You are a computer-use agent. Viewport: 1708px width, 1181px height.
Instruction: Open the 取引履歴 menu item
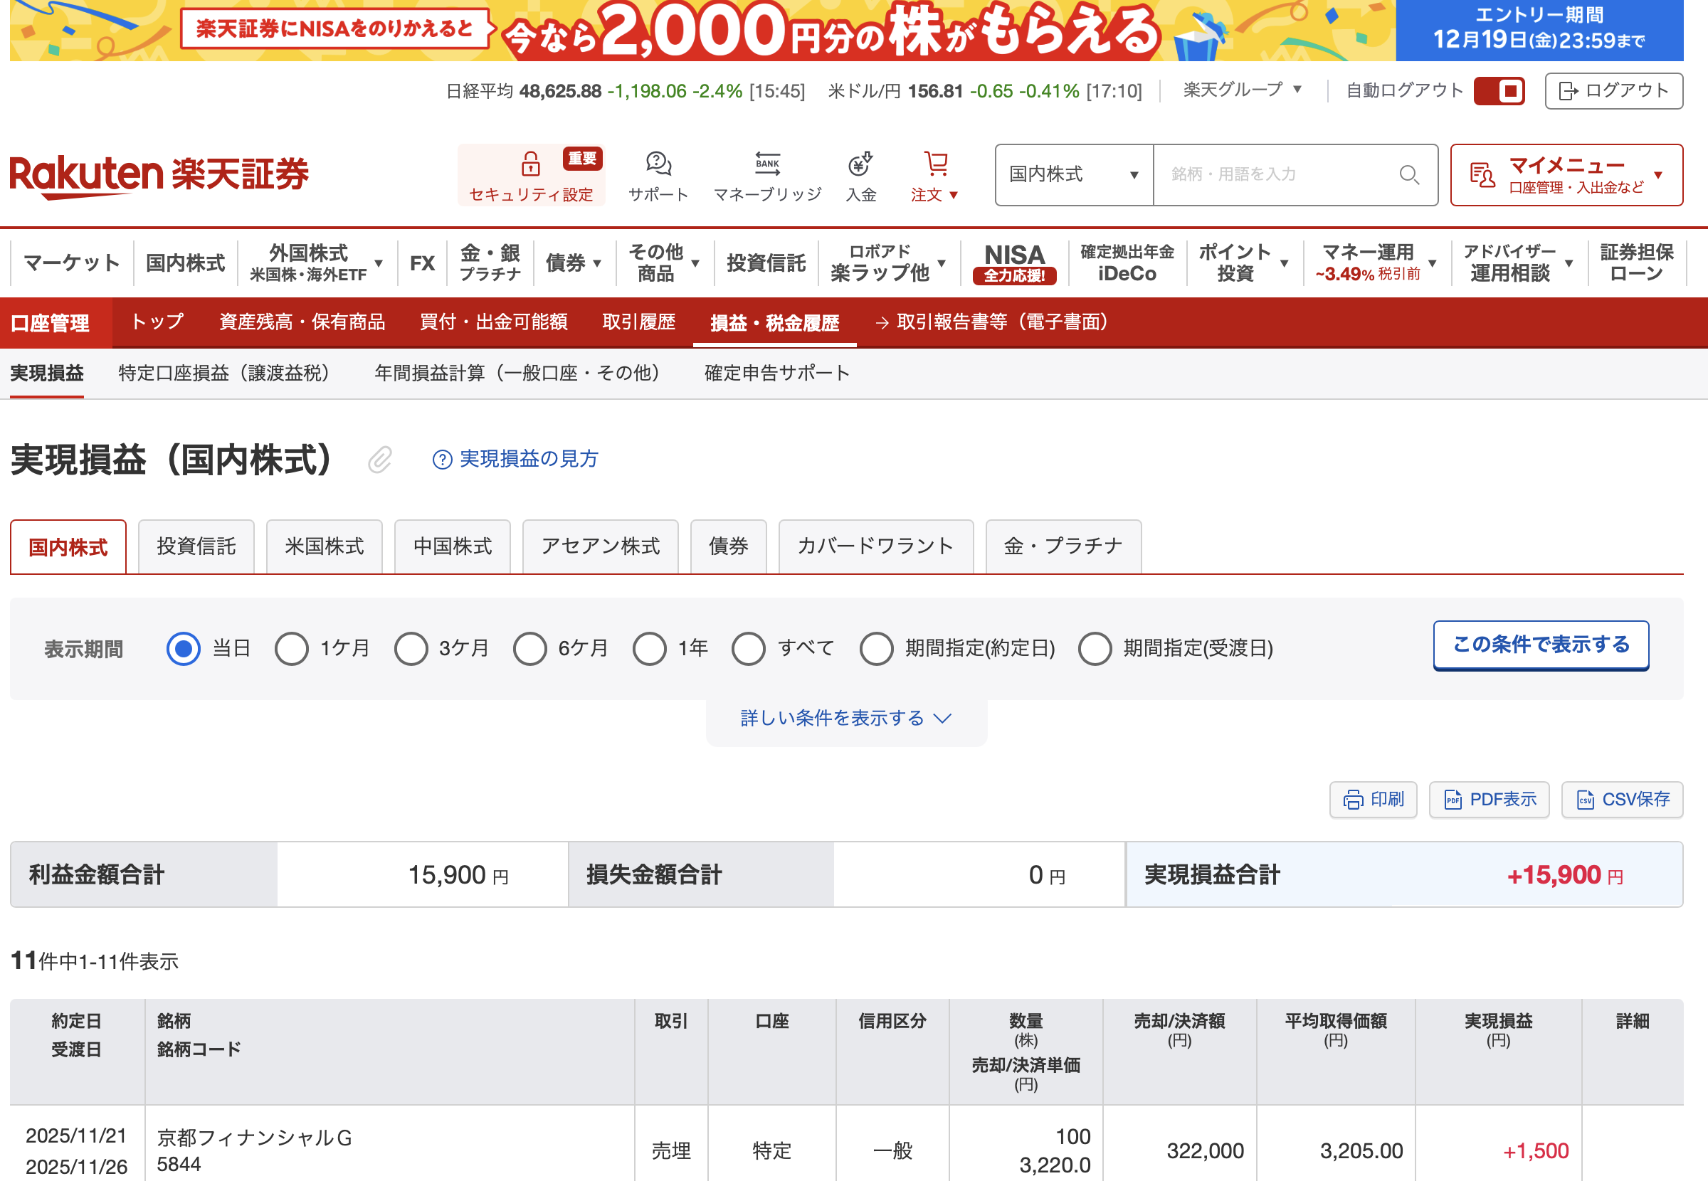click(x=638, y=322)
